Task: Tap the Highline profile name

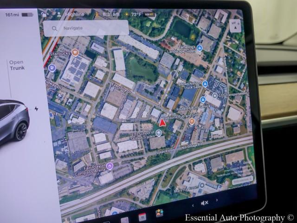Action: point(75,14)
